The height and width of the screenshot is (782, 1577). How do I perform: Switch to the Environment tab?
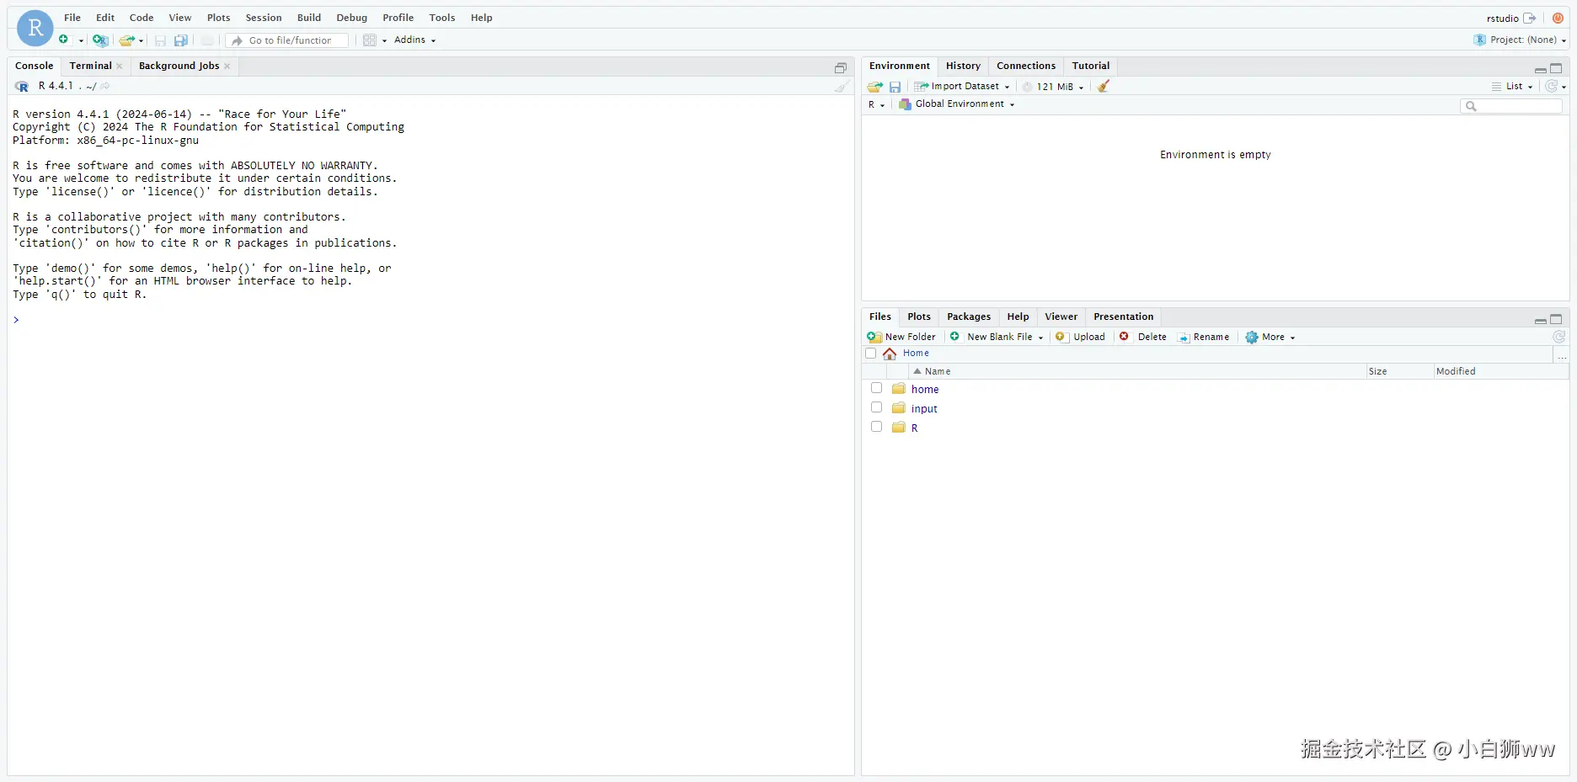[x=900, y=66]
